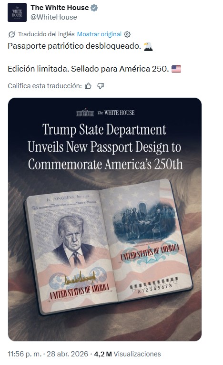Open translation settings gear icon

pos(127,34)
